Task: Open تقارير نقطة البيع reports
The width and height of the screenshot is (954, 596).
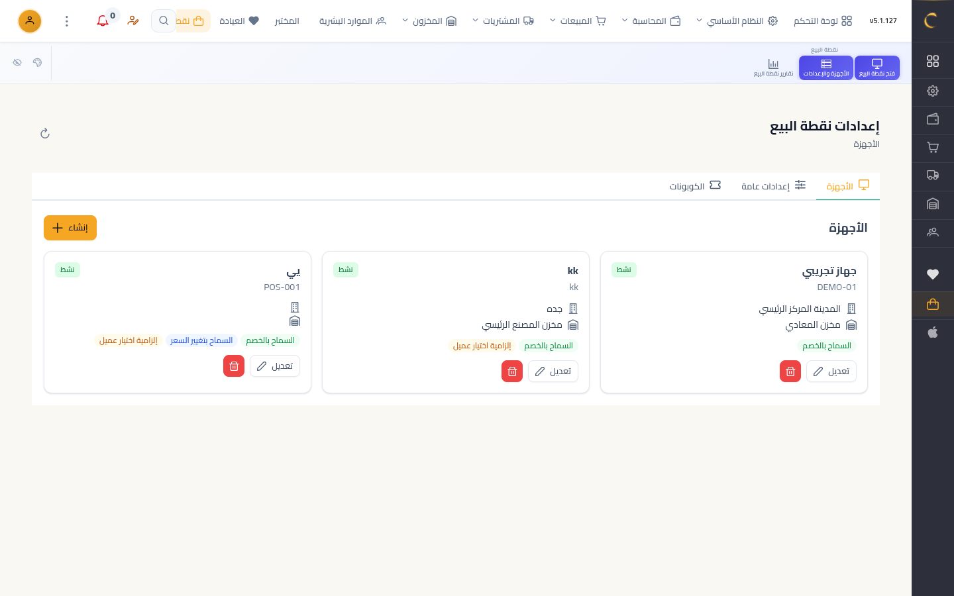Action: click(773, 68)
